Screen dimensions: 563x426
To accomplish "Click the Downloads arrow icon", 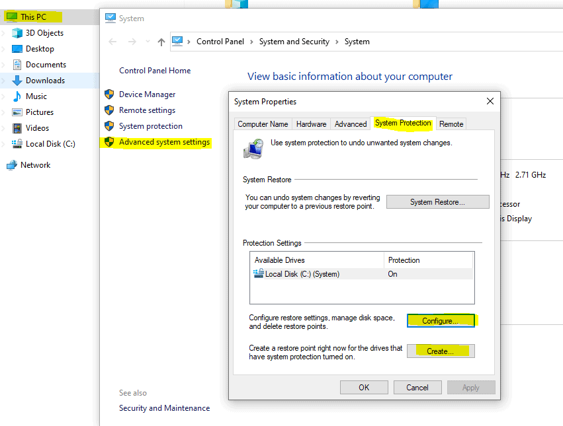I will click(x=17, y=81).
